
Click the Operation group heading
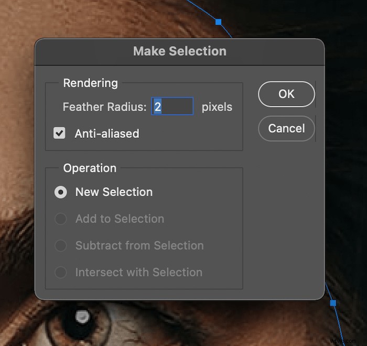(90, 168)
